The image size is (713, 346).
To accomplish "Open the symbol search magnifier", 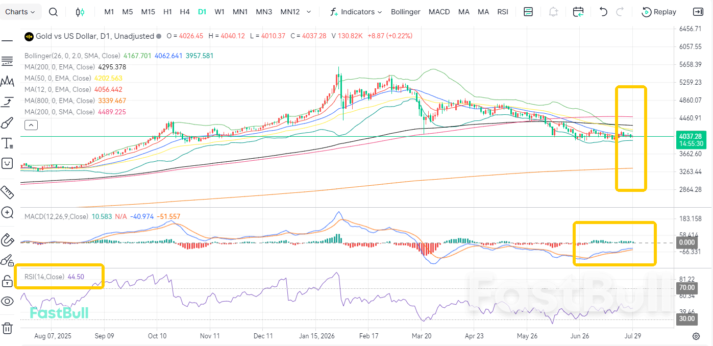I will click(53, 12).
